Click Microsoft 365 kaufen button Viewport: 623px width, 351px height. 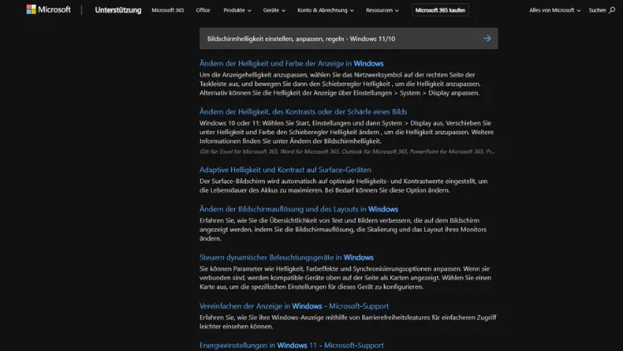tap(440, 10)
